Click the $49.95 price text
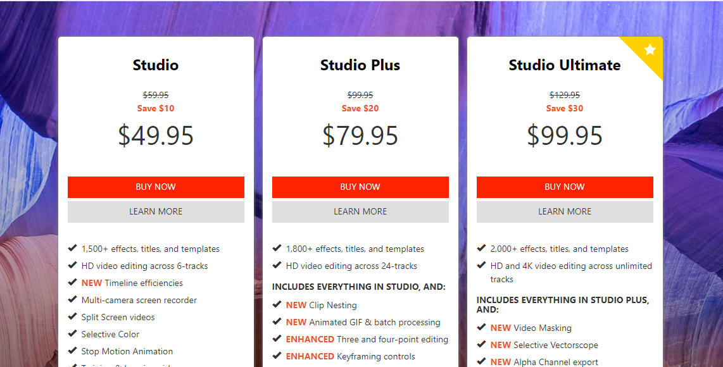 (156, 136)
